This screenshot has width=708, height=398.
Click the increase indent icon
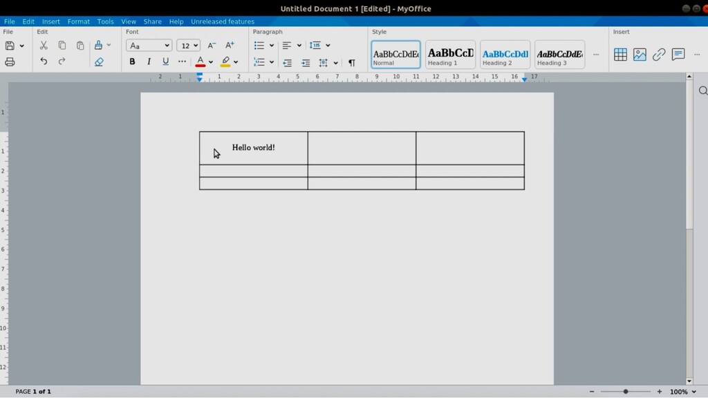coord(306,63)
